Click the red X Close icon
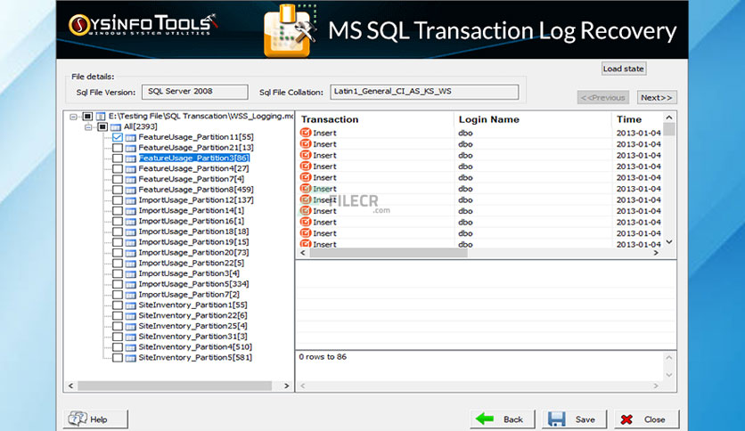 (x=626, y=419)
